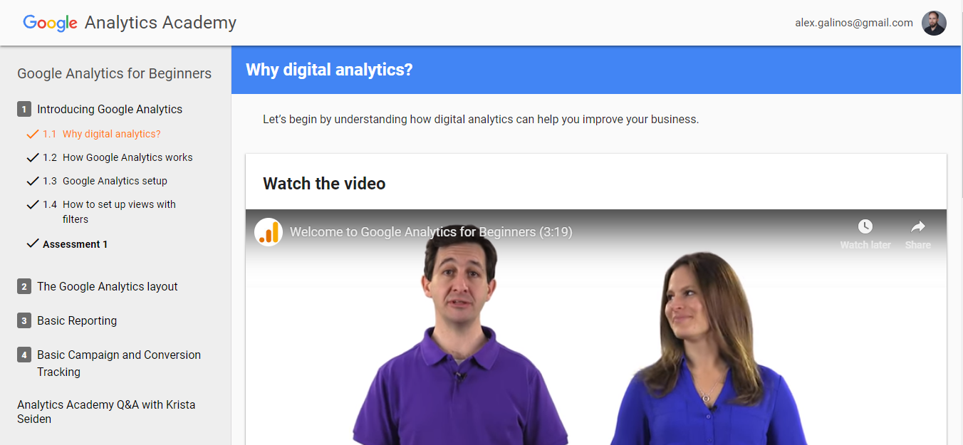This screenshot has height=445, width=963.
Task: Click the Google Analytics channel logo on video
Action: pyautogui.click(x=269, y=232)
